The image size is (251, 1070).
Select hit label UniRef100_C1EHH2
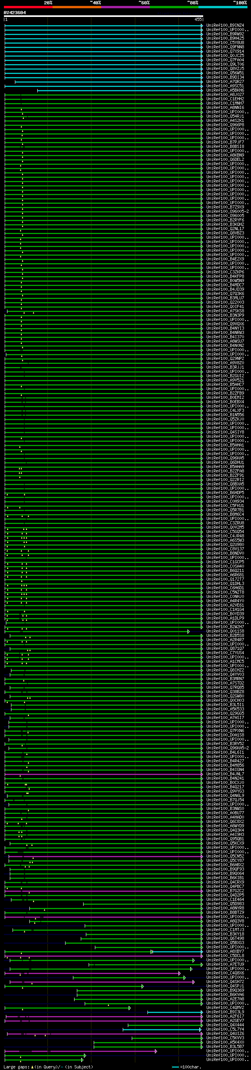226,99
